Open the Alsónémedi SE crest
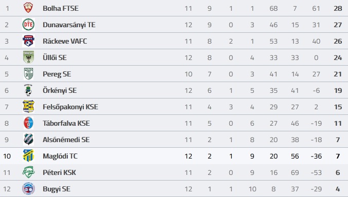 tap(28, 139)
